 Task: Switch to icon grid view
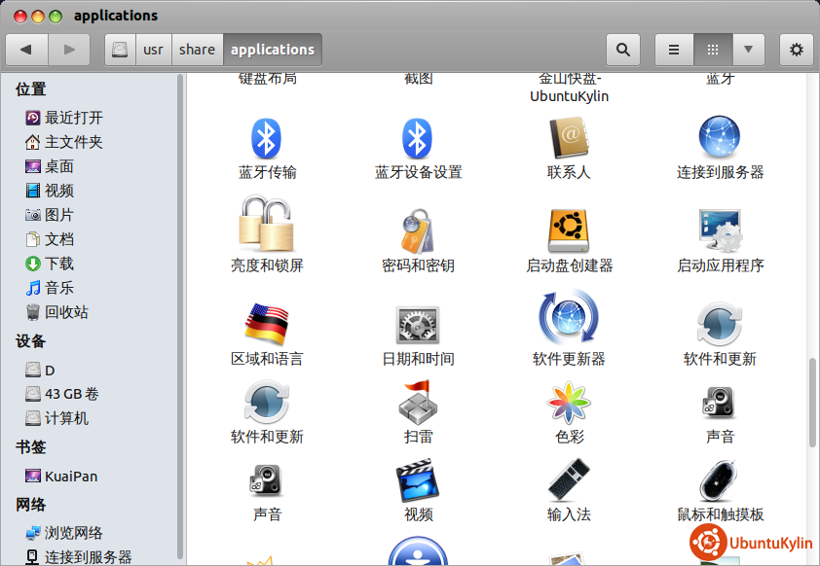(x=712, y=50)
